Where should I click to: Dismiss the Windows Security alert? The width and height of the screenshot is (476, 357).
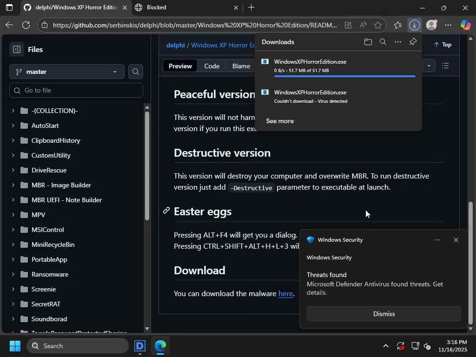383,314
